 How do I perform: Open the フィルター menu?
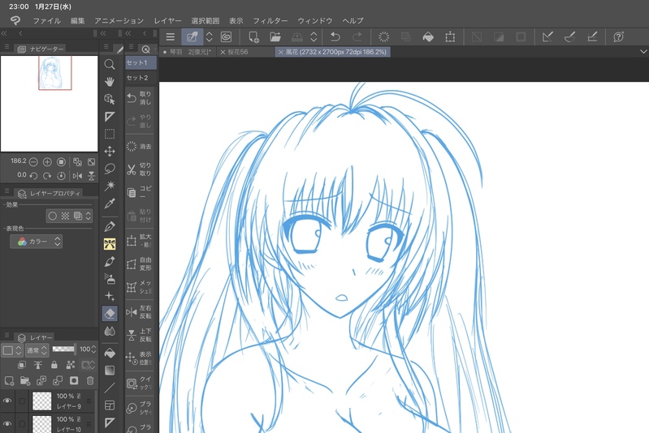pos(270,20)
